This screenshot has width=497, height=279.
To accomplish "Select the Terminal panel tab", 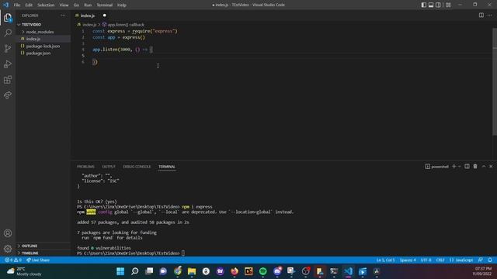I will pos(167,167).
